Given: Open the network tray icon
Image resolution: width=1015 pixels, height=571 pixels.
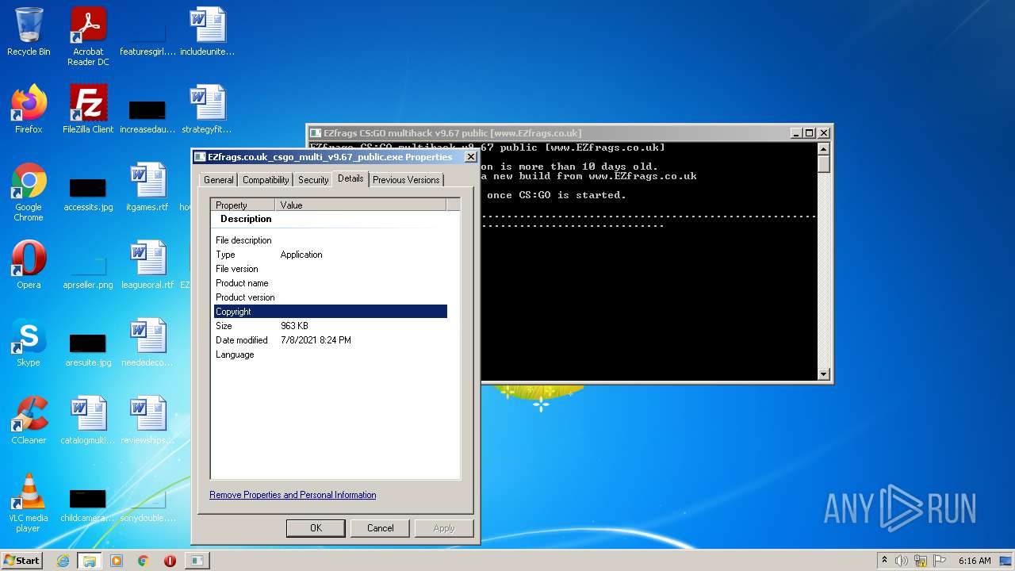Looking at the screenshot, I should 921,561.
